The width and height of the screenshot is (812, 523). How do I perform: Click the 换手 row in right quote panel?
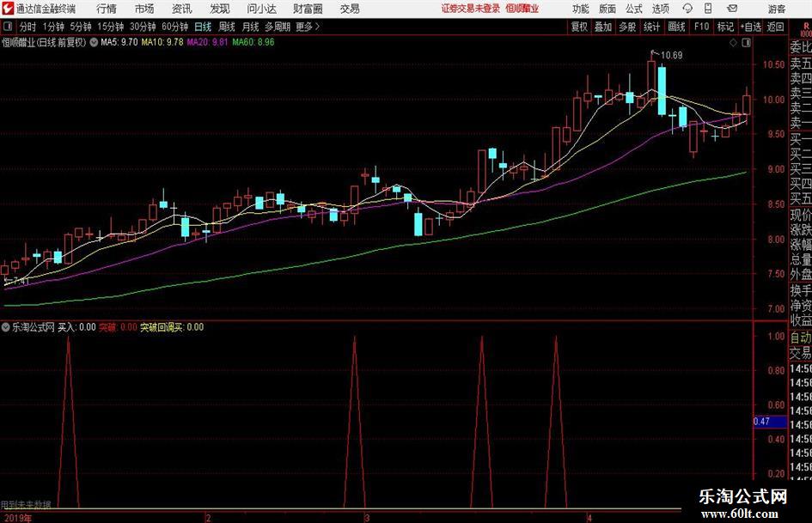(x=801, y=291)
